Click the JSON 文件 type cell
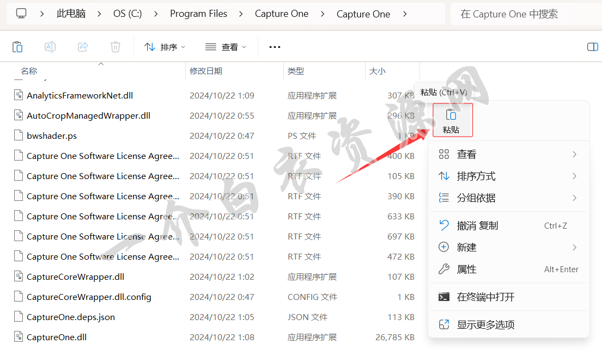The image size is (602, 350). (307, 317)
